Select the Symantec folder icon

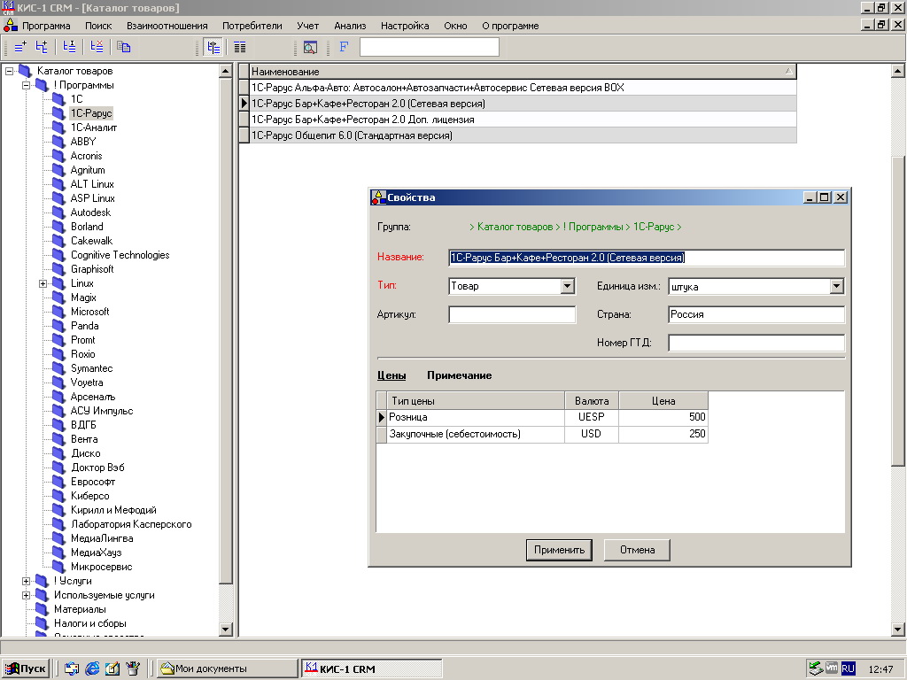(58, 368)
